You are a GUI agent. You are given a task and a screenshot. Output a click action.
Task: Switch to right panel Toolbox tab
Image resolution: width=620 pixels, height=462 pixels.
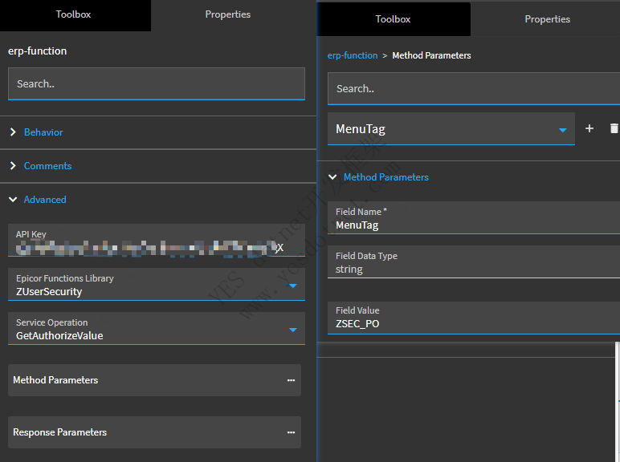point(393,19)
